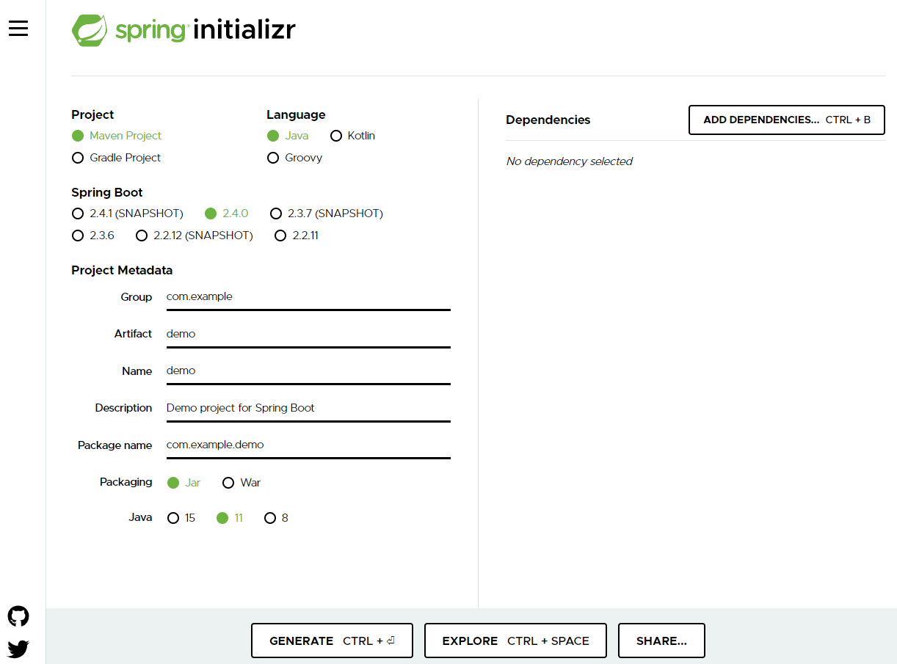Open the hamburger menu

18,28
